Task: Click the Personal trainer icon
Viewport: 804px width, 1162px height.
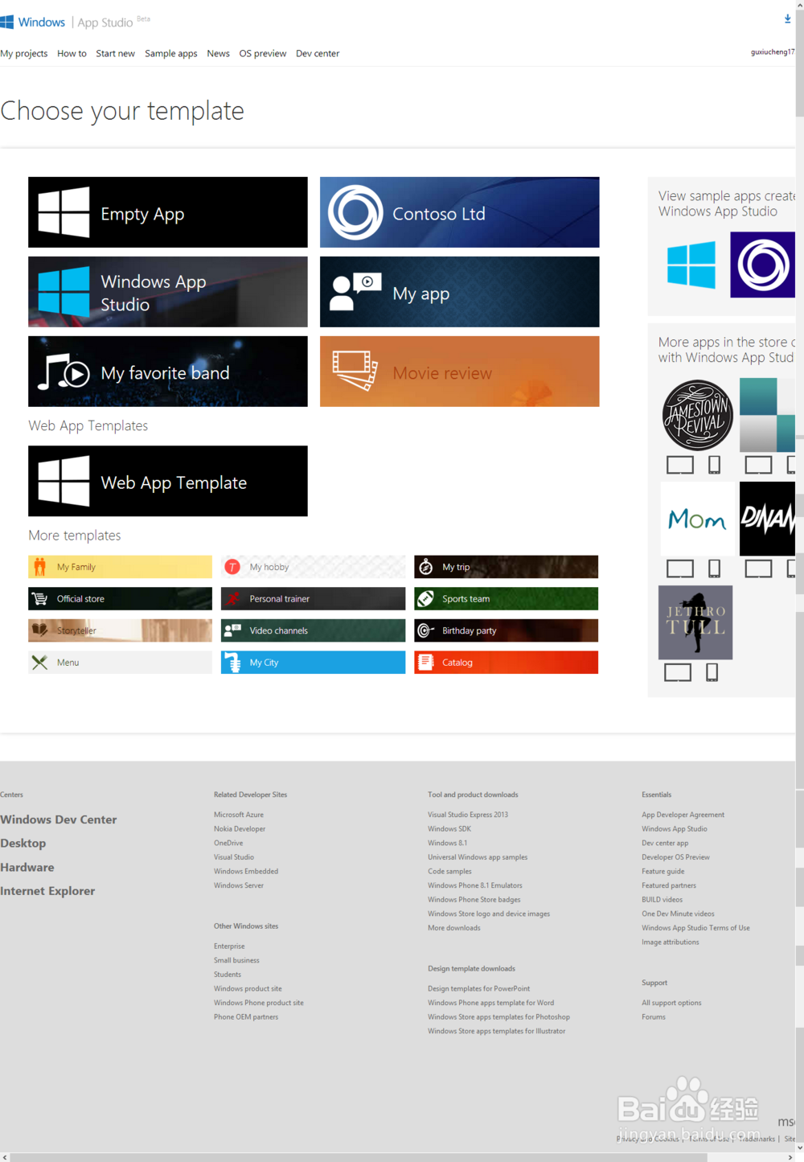Action: (x=232, y=599)
